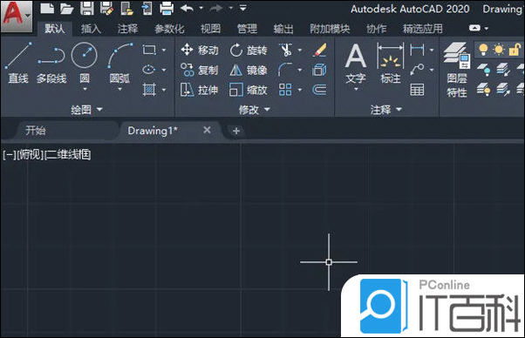The image size is (525, 338).
Task: Select the linear dimension icon
Action: pyautogui.click(x=417, y=51)
